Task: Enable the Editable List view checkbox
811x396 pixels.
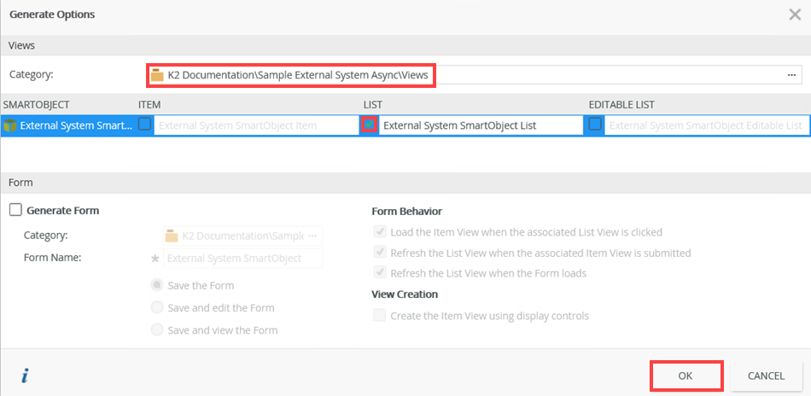Action: coord(595,125)
